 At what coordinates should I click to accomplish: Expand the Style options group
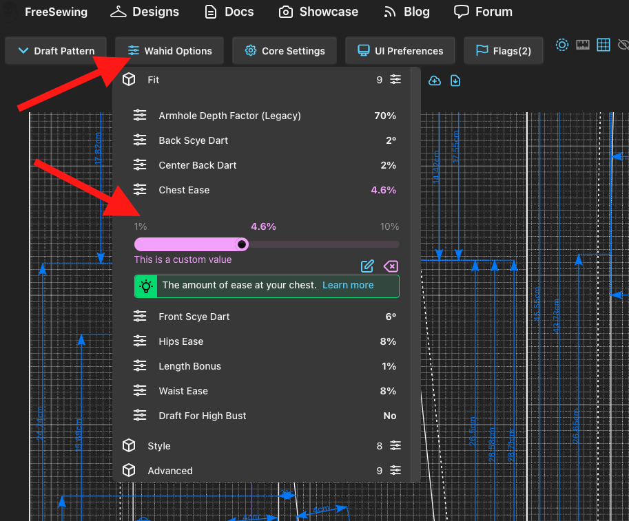pos(262,446)
